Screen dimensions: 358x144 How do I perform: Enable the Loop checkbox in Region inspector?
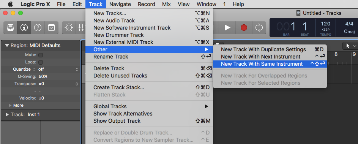pyautogui.click(x=41, y=62)
